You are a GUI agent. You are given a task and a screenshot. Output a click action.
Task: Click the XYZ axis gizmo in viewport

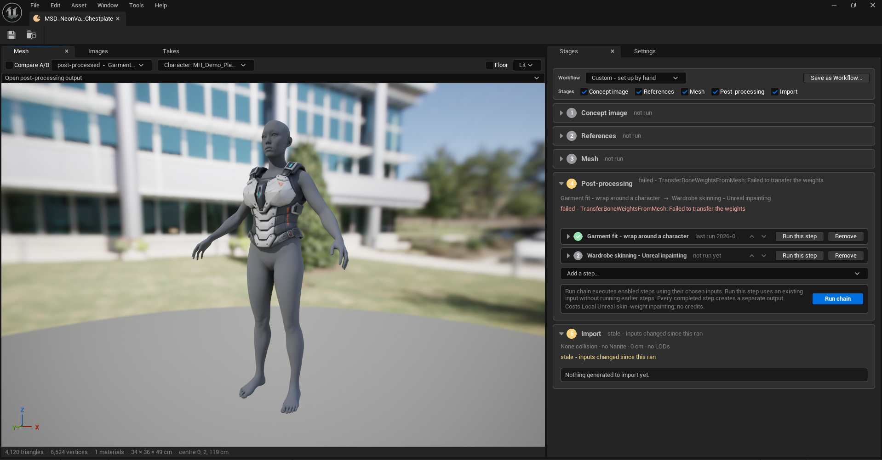pos(26,420)
